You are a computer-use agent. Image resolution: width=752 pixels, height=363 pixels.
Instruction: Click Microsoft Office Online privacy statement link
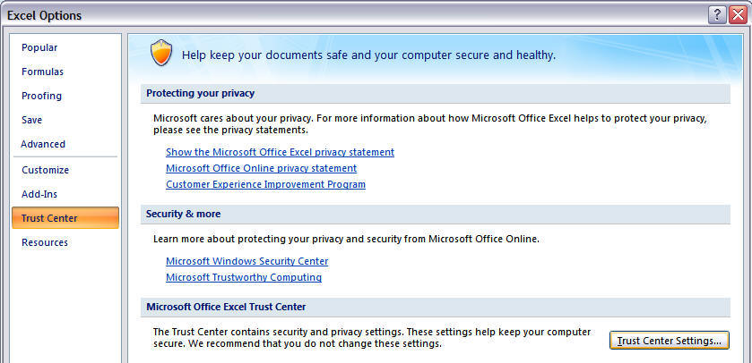(x=261, y=168)
